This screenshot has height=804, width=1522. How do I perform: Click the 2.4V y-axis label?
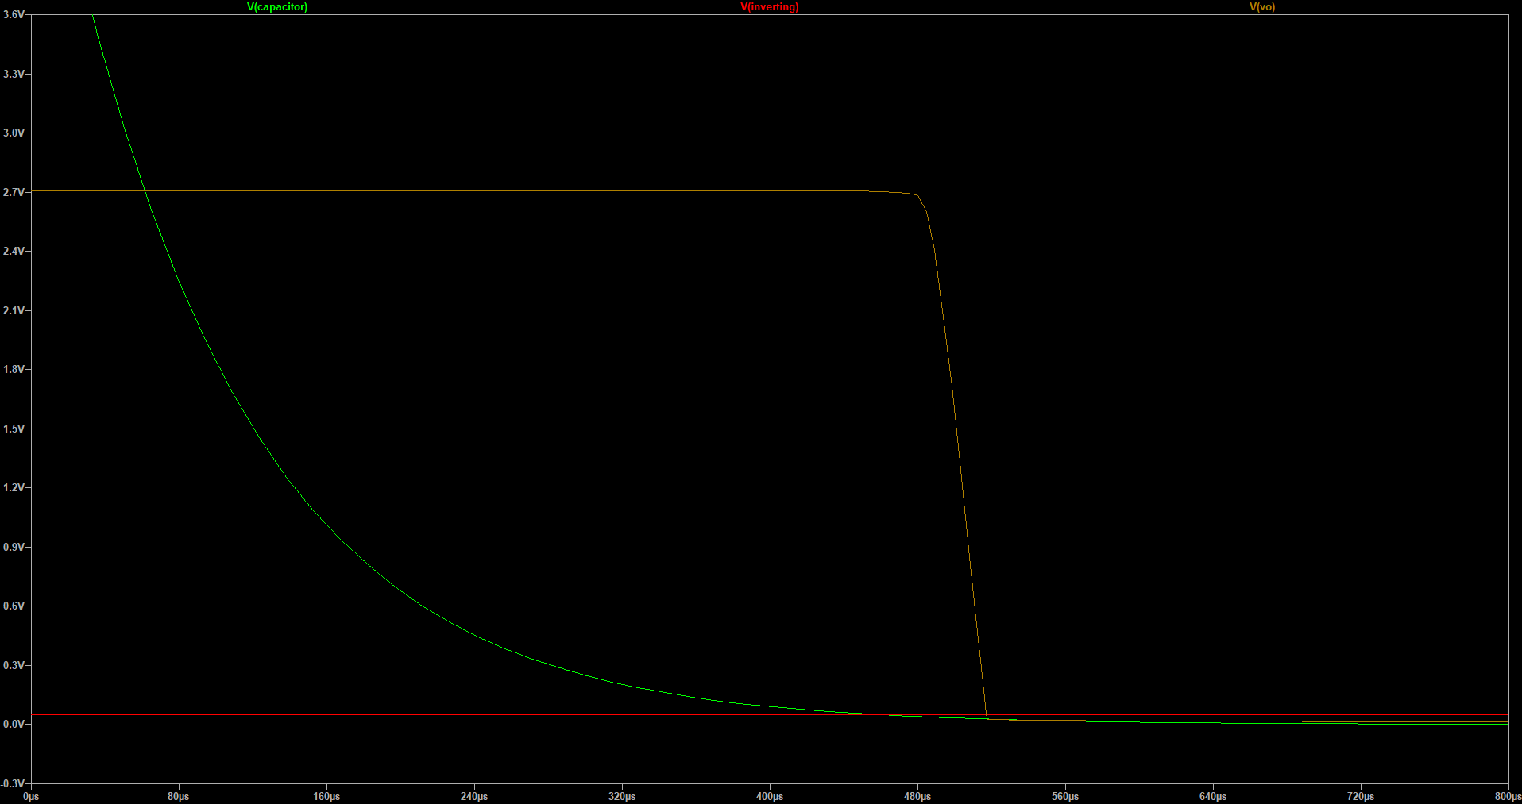(14, 251)
